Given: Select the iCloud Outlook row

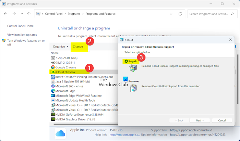Looking at the screenshot, I should coord(84,72).
